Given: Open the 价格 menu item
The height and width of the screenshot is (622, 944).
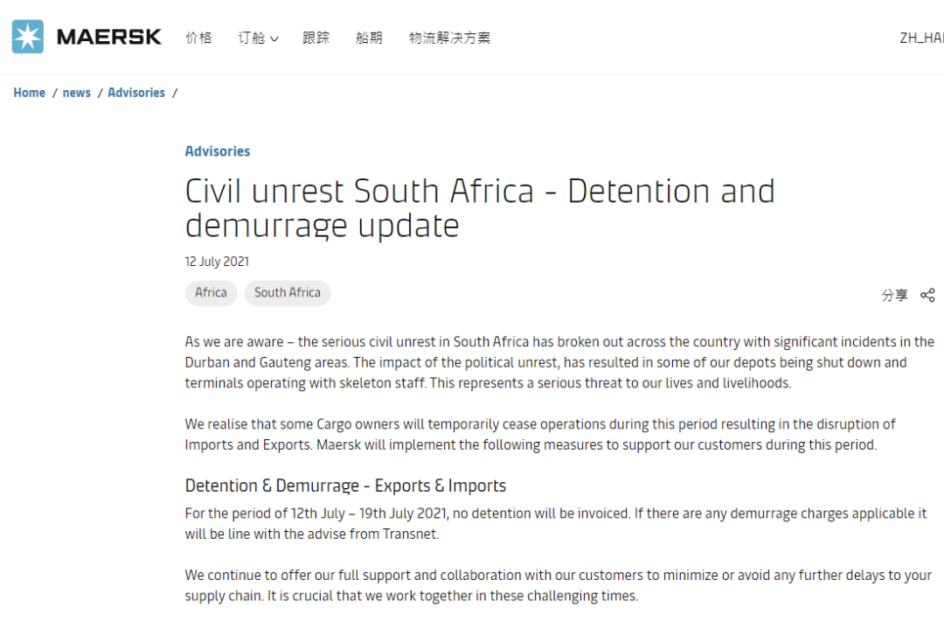Looking at the screenshot, I should [198, 38].
